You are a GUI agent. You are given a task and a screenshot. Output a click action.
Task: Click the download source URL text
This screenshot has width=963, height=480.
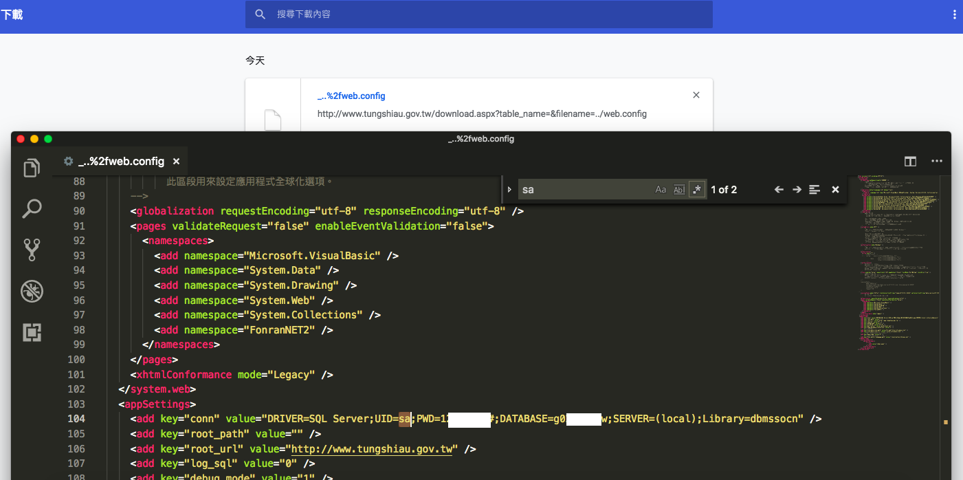tap(482, 114)
